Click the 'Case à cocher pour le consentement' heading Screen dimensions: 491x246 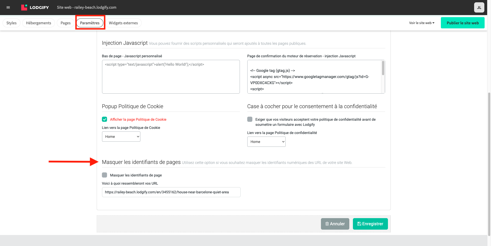coord(312,106)
